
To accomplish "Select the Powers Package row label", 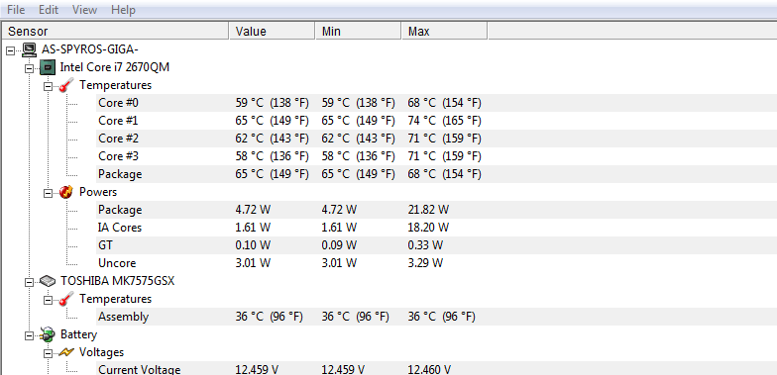I will [120, 210].
